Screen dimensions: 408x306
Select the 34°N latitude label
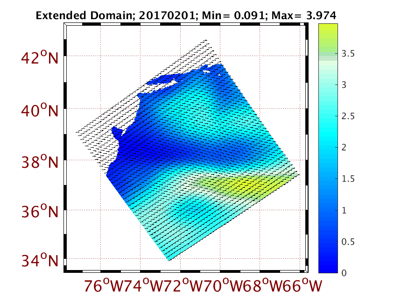point(39,260)
